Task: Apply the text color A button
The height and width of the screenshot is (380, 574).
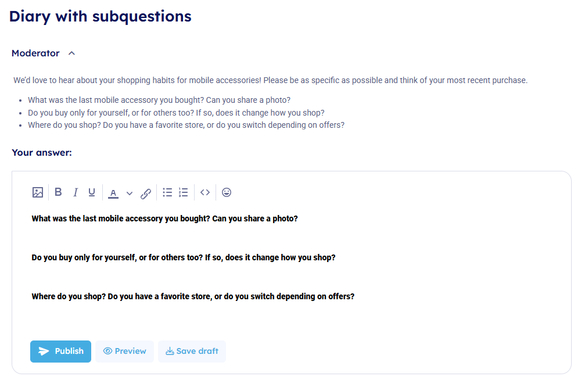Action: (x=113, y=193)
